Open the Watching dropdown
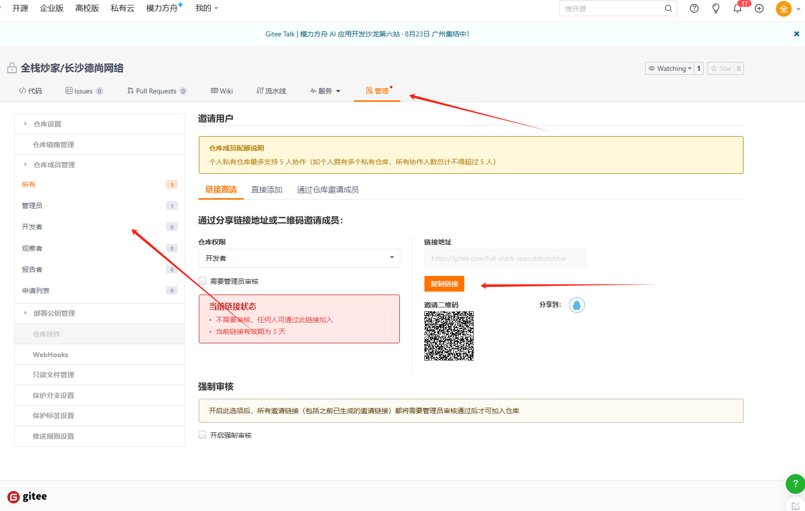Viewport: 805px width, 511px height. [669, 68]
